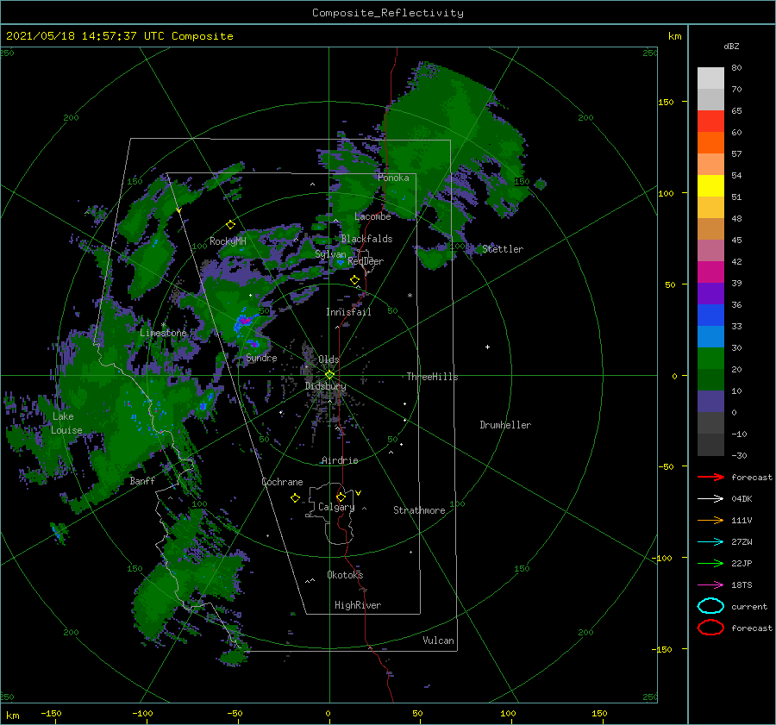Image resolution: width=776 pixels, height=725 pixels.
Task: Click the Sundre label
Action: pyautogui.click(x=261, y=358)
